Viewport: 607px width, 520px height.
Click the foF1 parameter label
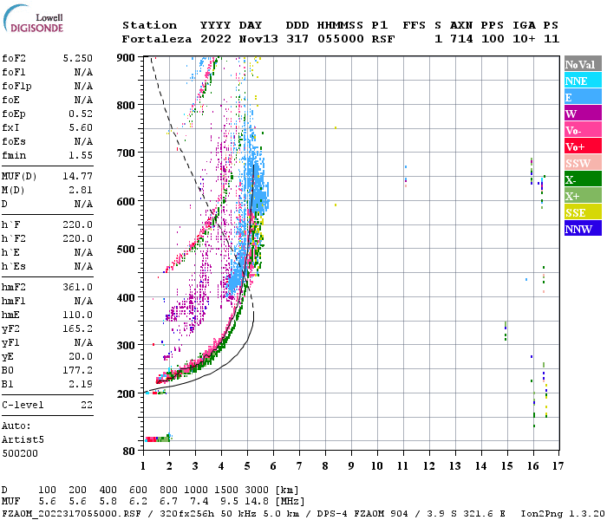[14, 72]
